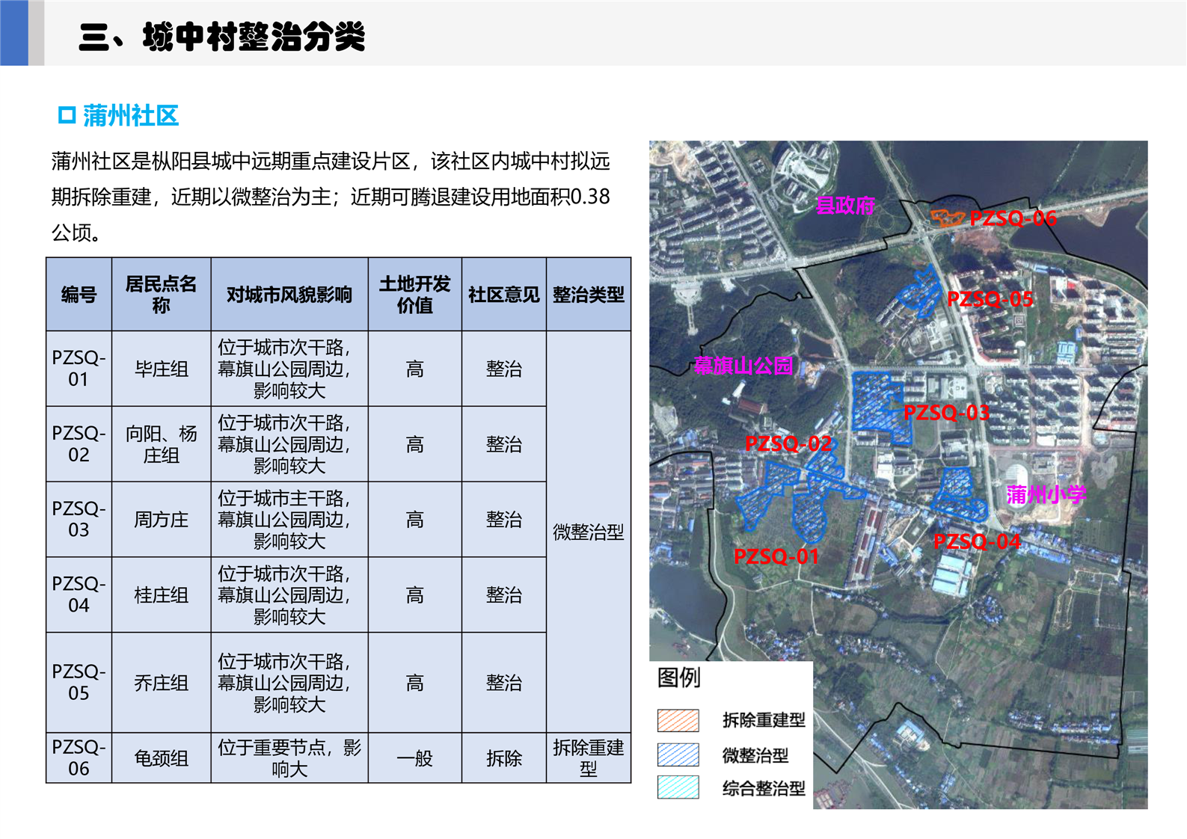Click the PZSQ-05 label on the map

coord(990,299)
